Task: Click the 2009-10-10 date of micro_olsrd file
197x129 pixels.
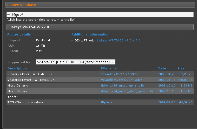Action: coord(167,91)
